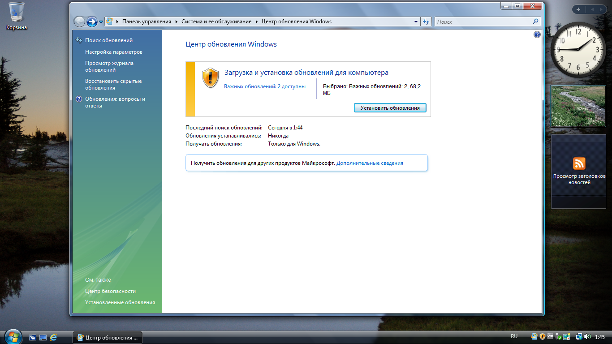This screenshot has width=612, height=344.
Task: Add gadget with sidebar plus button
Action: [x=578, y=9]
